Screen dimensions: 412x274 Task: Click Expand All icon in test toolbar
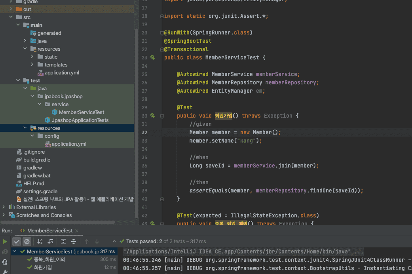pos(63,241)
